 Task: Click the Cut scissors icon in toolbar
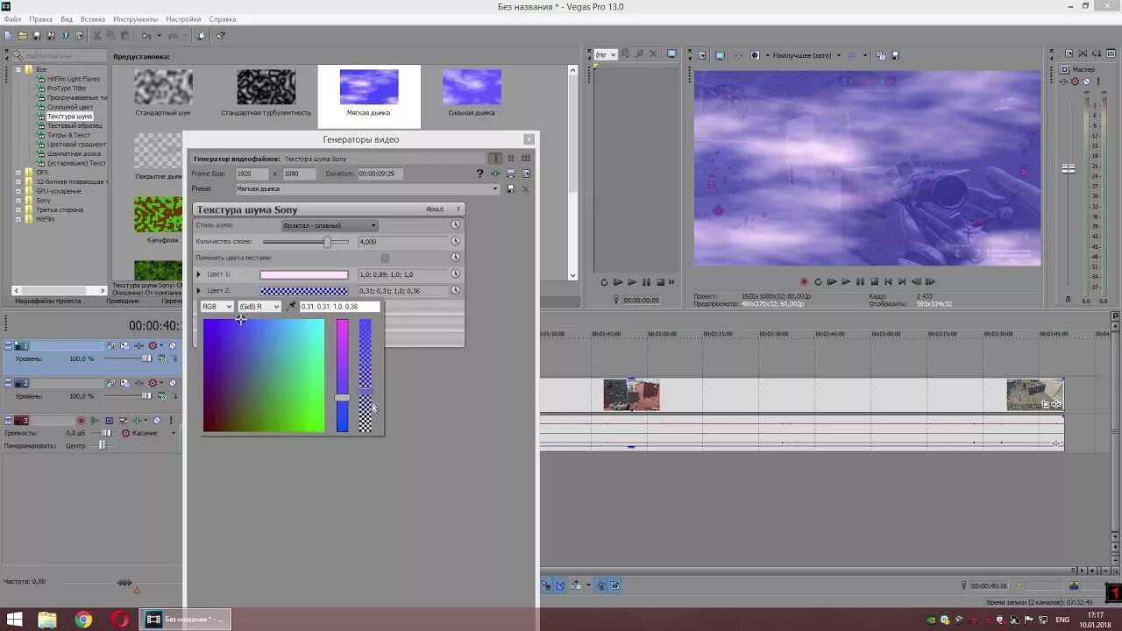96,36
